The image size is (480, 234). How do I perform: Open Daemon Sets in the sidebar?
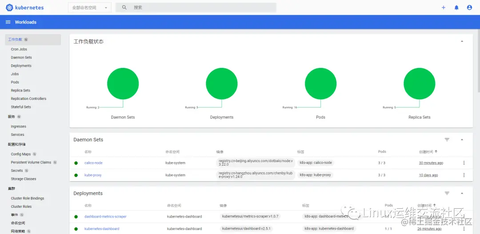(21, 58)
